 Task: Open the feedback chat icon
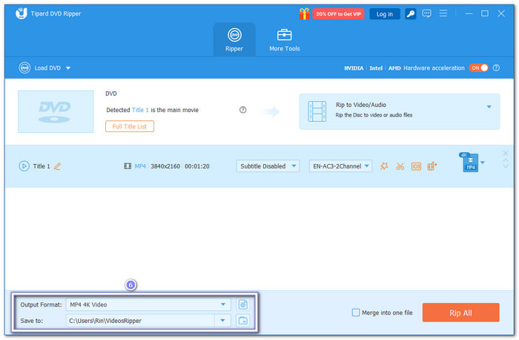[426, 13]
